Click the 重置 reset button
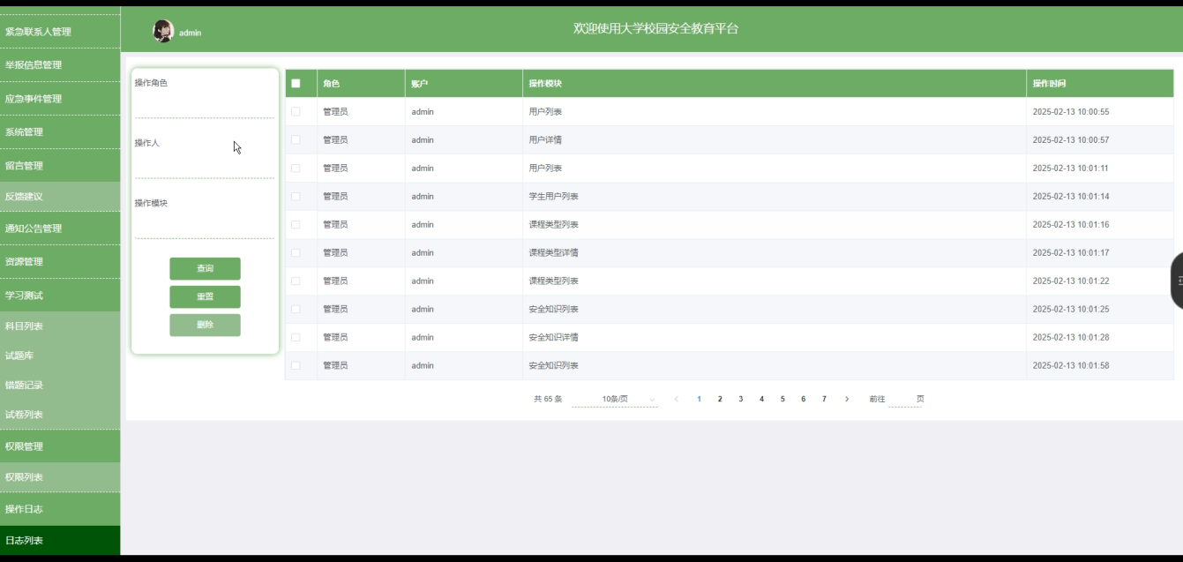Viewport: 1183px width, 562px height. click(205, 297)
